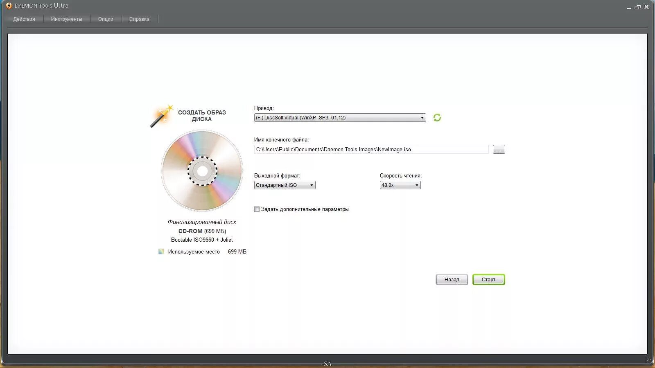Open the Опции menu
The image size is (655, 368).
106,19
